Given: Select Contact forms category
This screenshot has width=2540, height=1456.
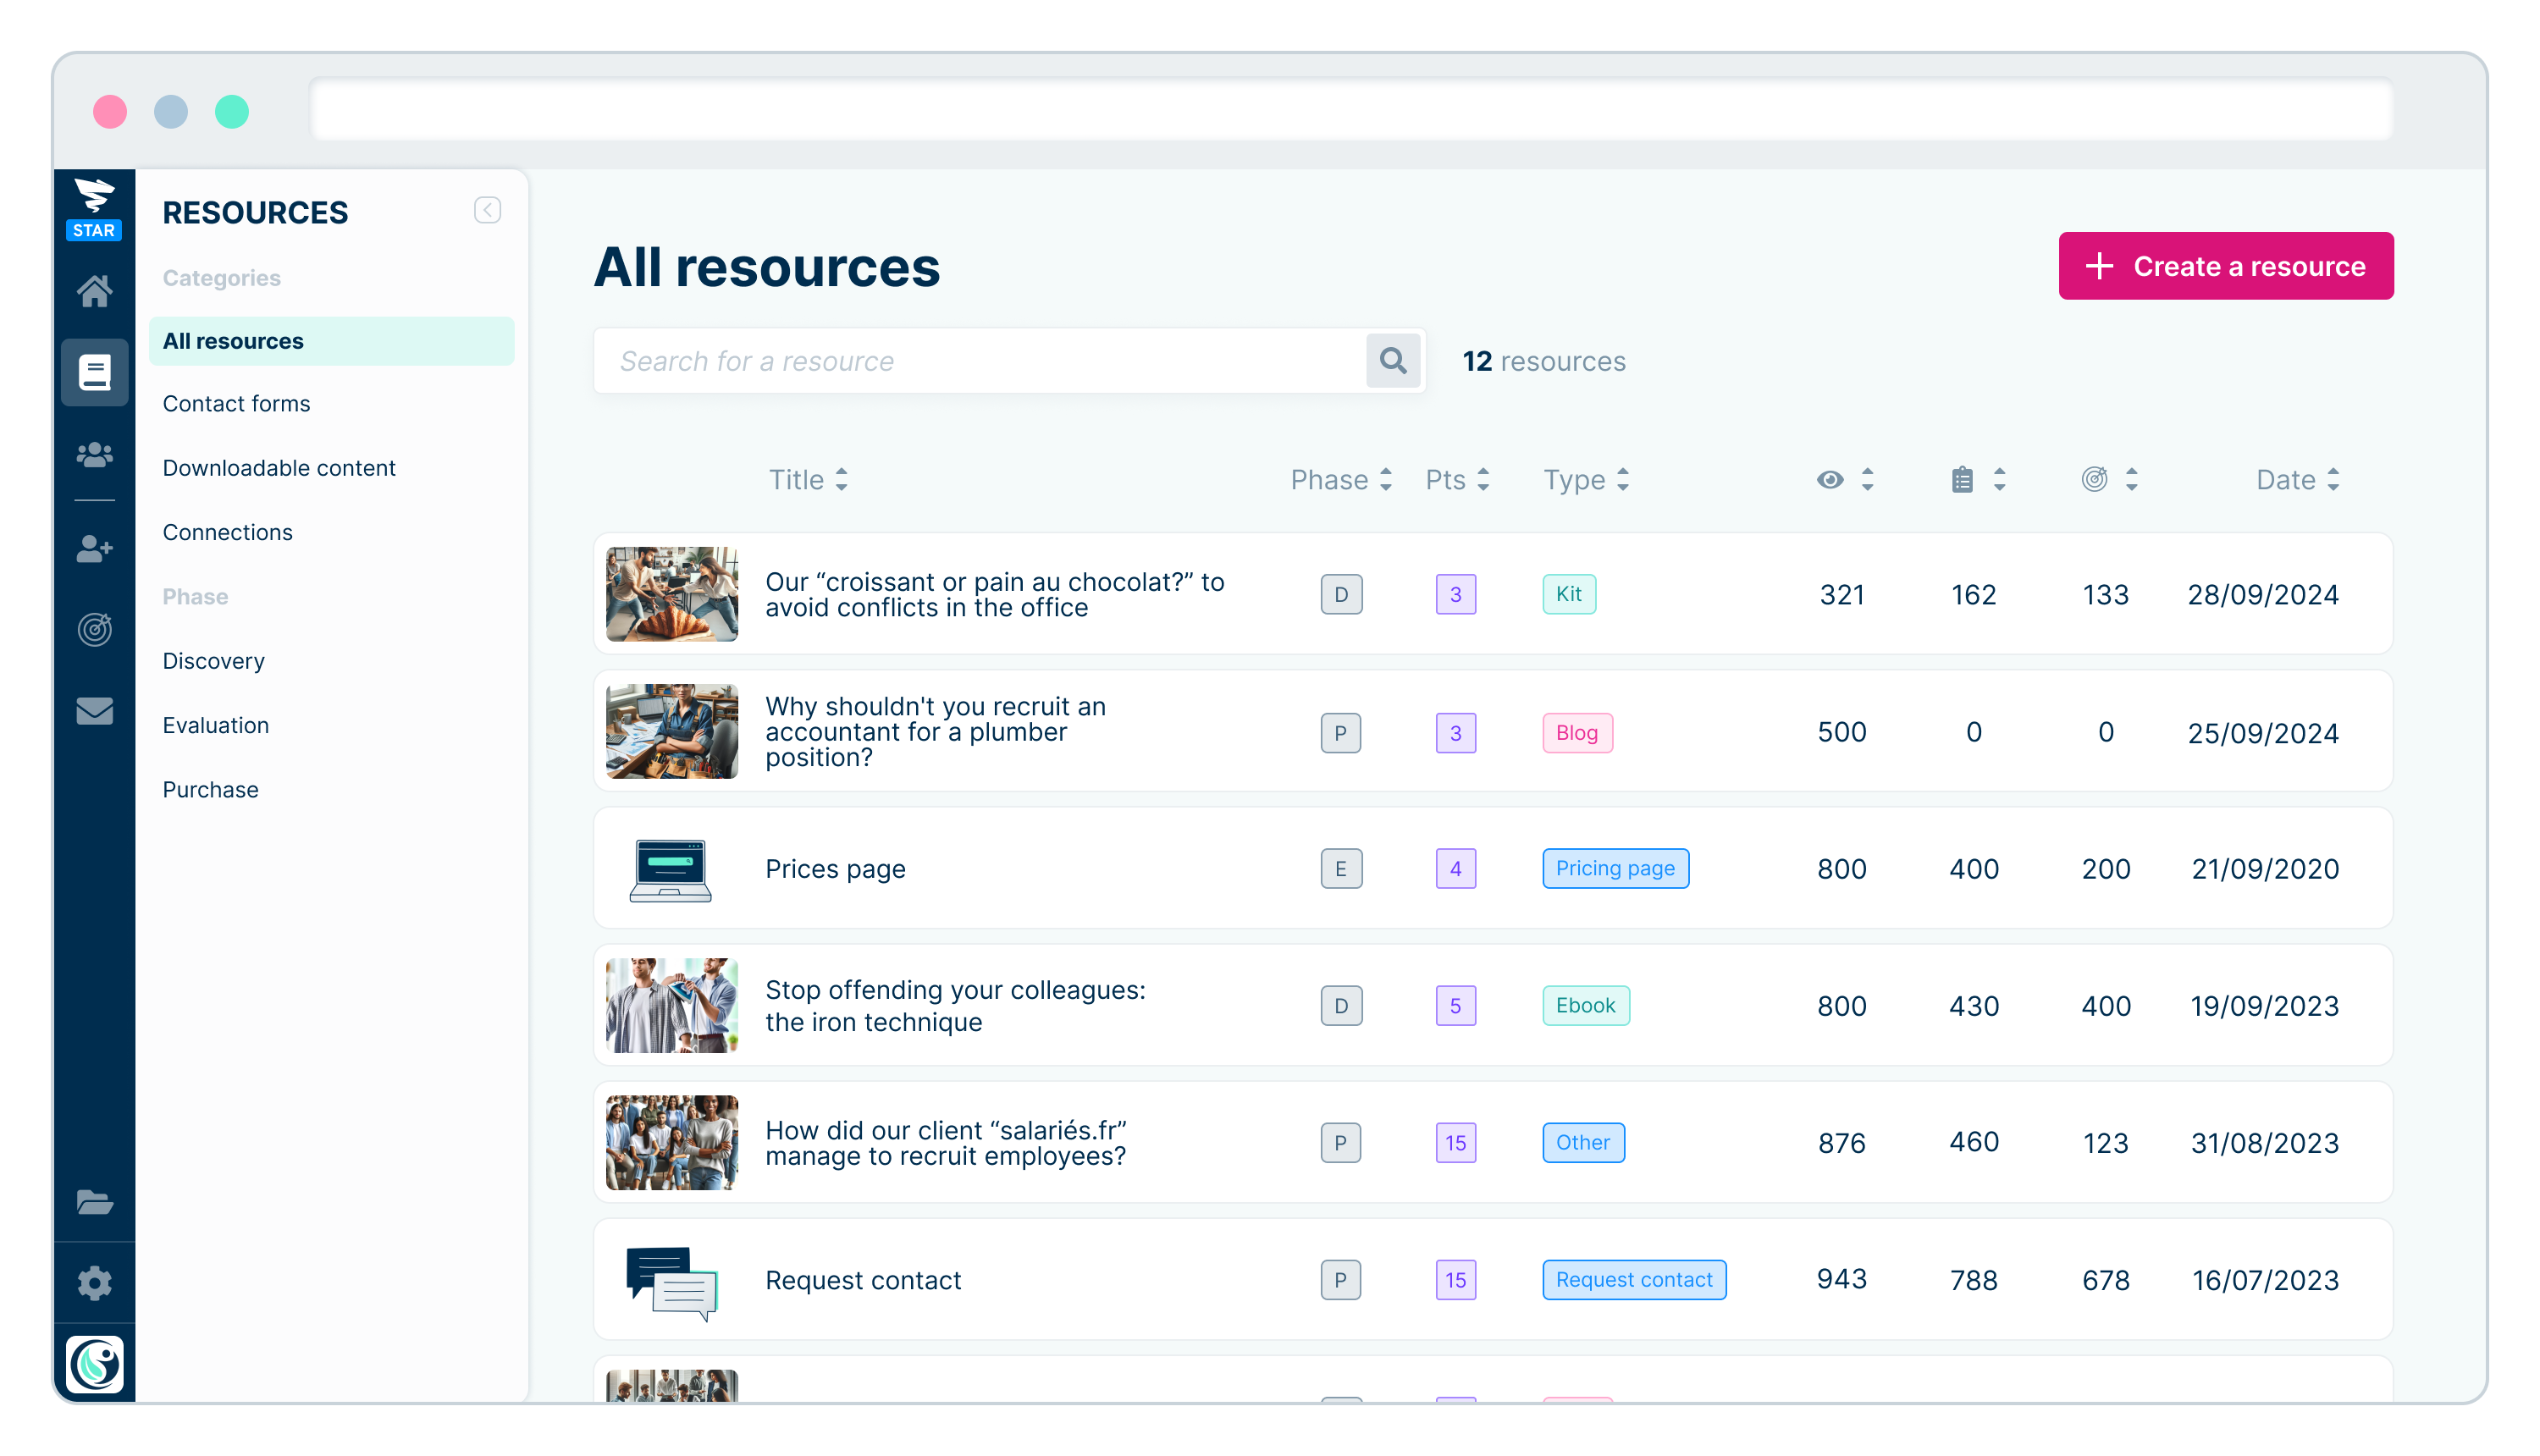Looking at the screenshot, I should 236,404.
